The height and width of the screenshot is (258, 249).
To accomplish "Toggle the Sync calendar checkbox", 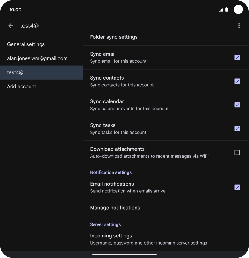I will 237,105.
